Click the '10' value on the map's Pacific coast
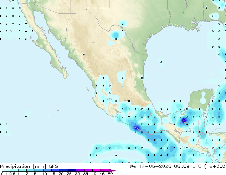Screen dimensions: 226x175 point(142,132)
